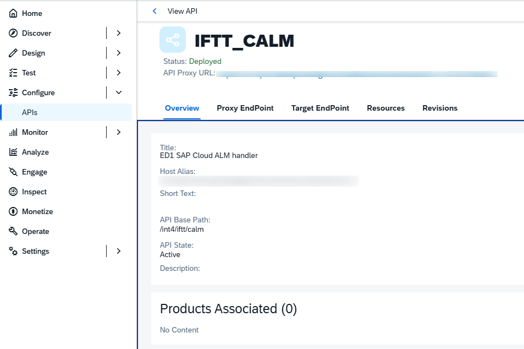Image resolution: width=524 pixels, height=349 pixels.
Task: Click the Discover compass icon
Action: [x=13, y=33]
